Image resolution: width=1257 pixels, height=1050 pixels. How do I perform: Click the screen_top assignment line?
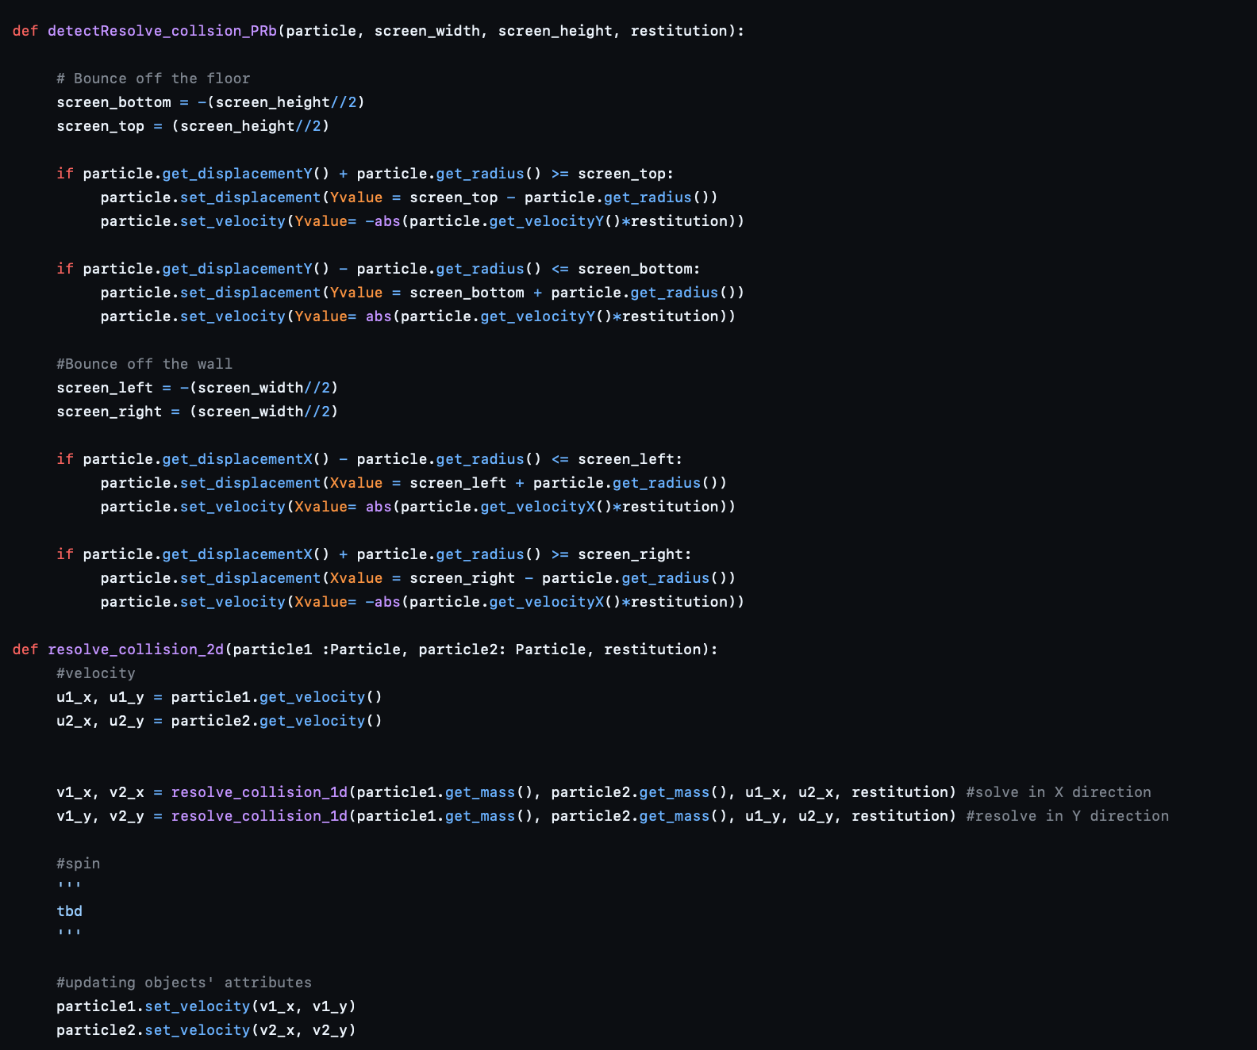[x=193, y=126]
